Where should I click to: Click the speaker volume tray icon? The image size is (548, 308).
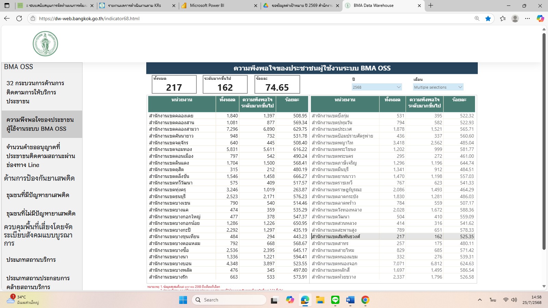[514, 300]
